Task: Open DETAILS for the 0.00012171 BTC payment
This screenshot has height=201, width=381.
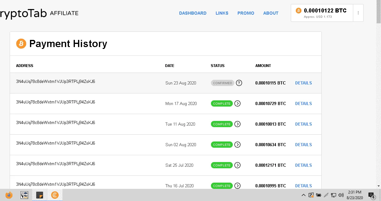Action: tap(304, 165)
